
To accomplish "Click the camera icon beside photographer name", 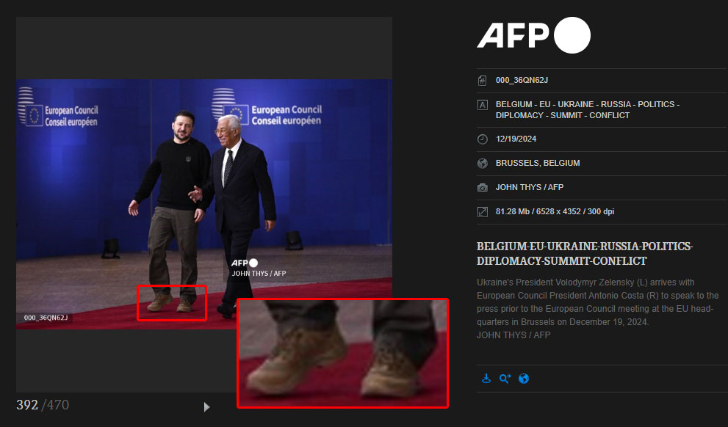I will [483, 188].
